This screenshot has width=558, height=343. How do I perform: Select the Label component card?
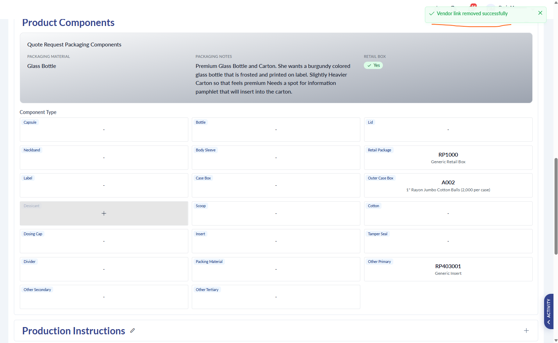(104, 185)
